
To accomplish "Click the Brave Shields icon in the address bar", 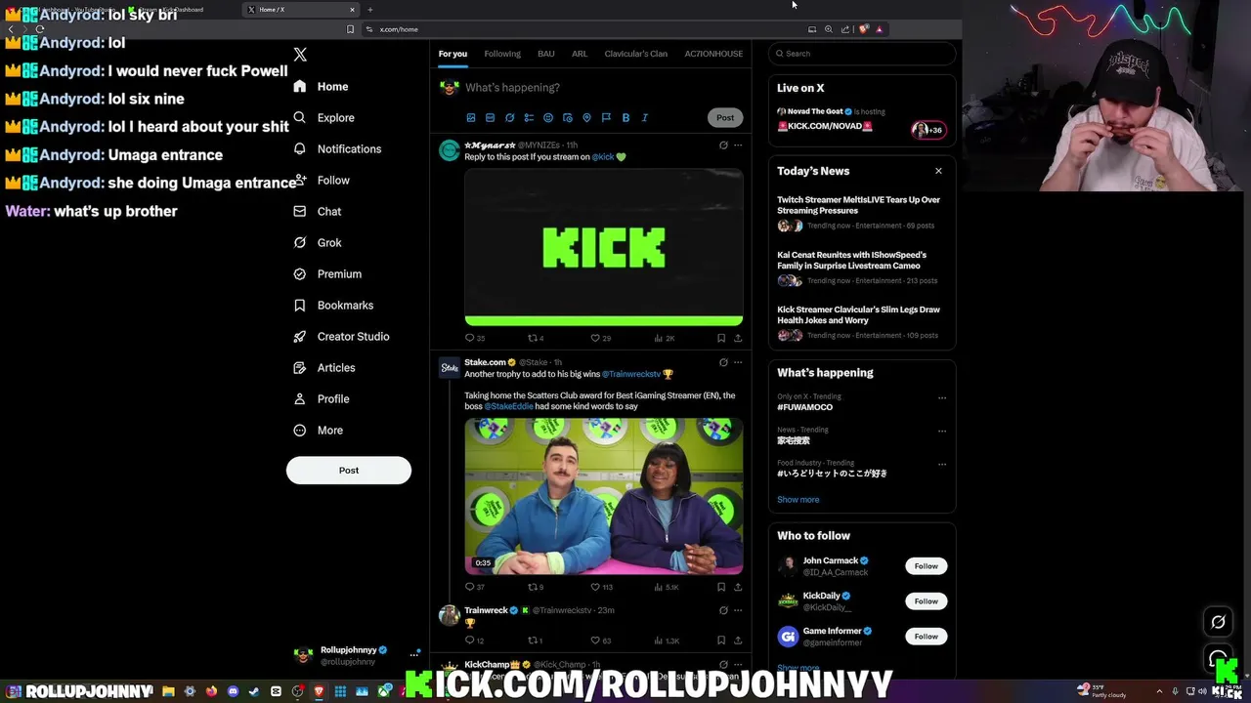I will (x=864, y=29).
